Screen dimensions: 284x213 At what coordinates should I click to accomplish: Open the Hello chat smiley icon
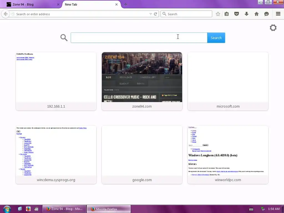point(267,14)
